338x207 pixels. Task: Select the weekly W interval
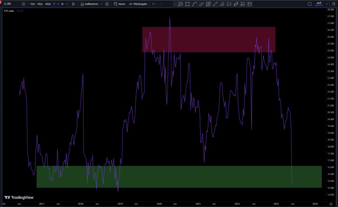tap(58, 4)
